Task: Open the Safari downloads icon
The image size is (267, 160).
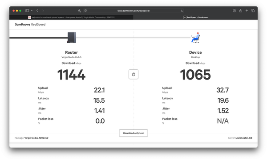Action: pos(235,11)
